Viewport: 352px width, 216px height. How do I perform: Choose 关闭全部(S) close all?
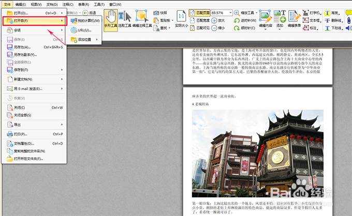coord(35,115)
